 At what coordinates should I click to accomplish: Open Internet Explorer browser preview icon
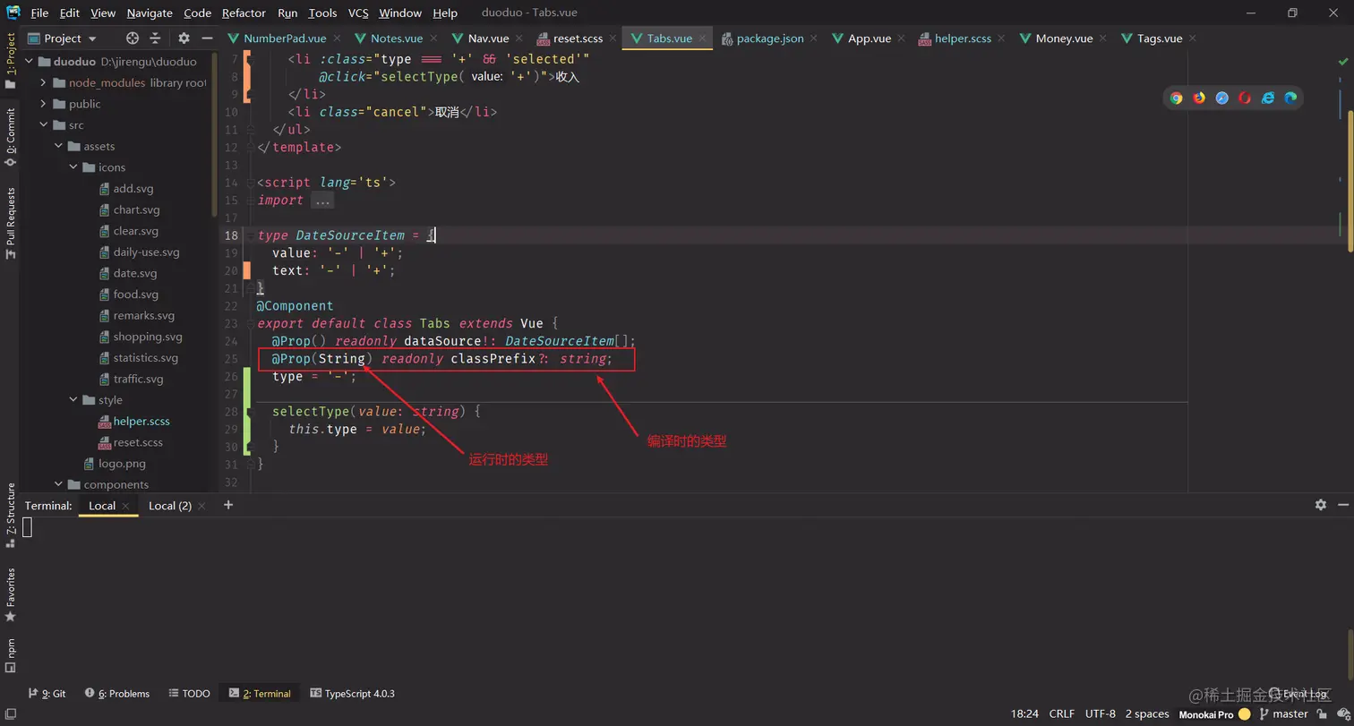click(x=1268, y=98)
